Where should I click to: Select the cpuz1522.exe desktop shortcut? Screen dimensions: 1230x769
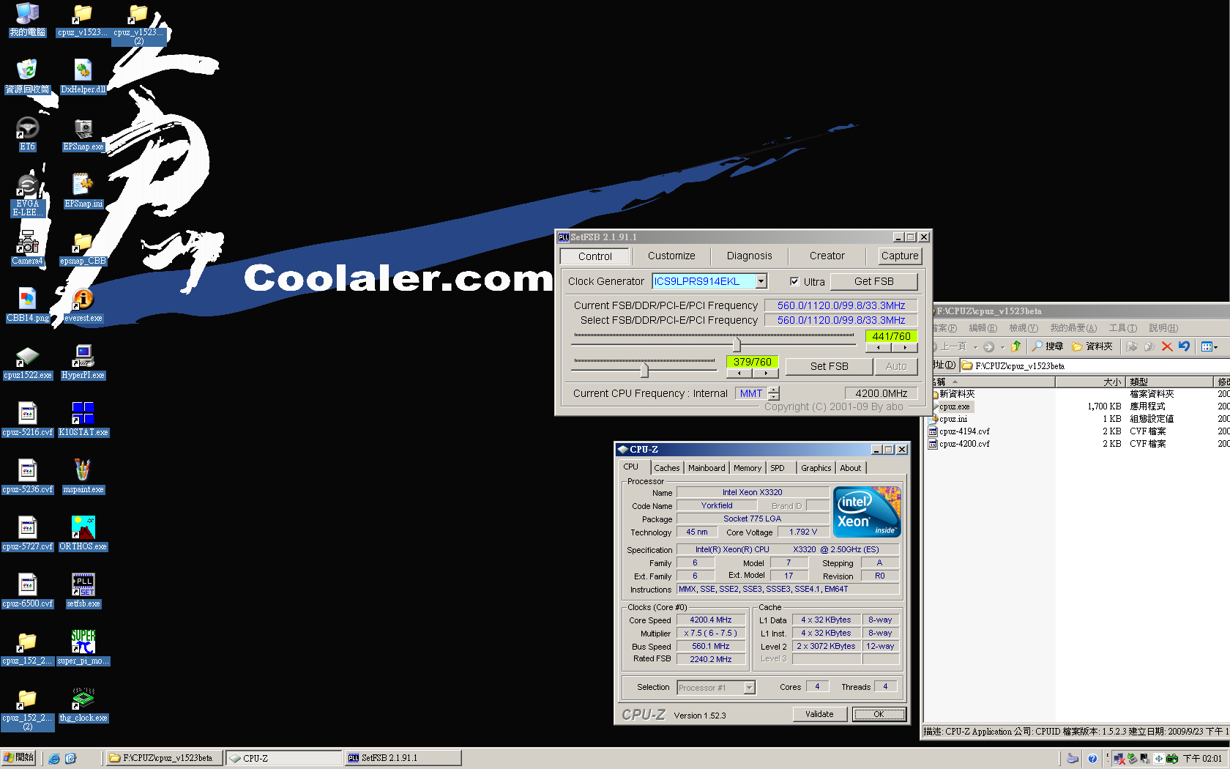tap(28, 363)
